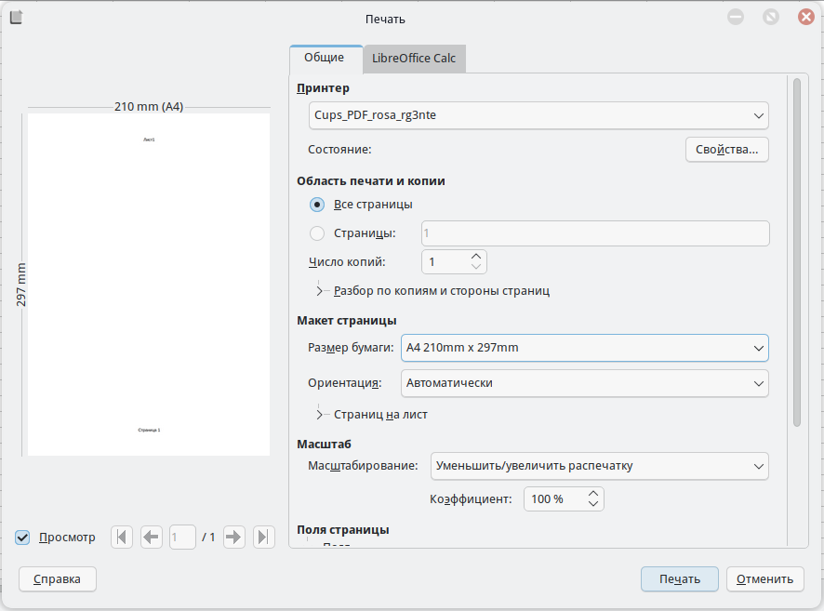
Task: Switch to the Общие tab
Action: click(325, 58)
